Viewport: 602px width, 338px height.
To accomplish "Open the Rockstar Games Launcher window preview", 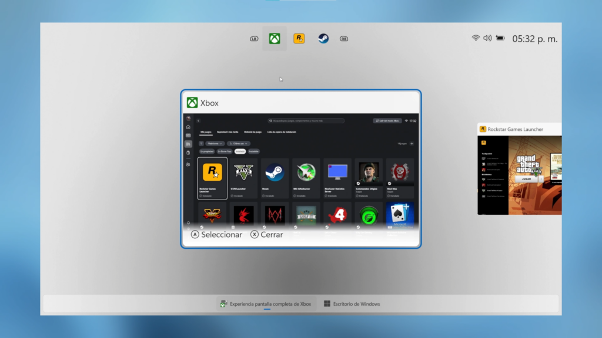I will (520, 169).
